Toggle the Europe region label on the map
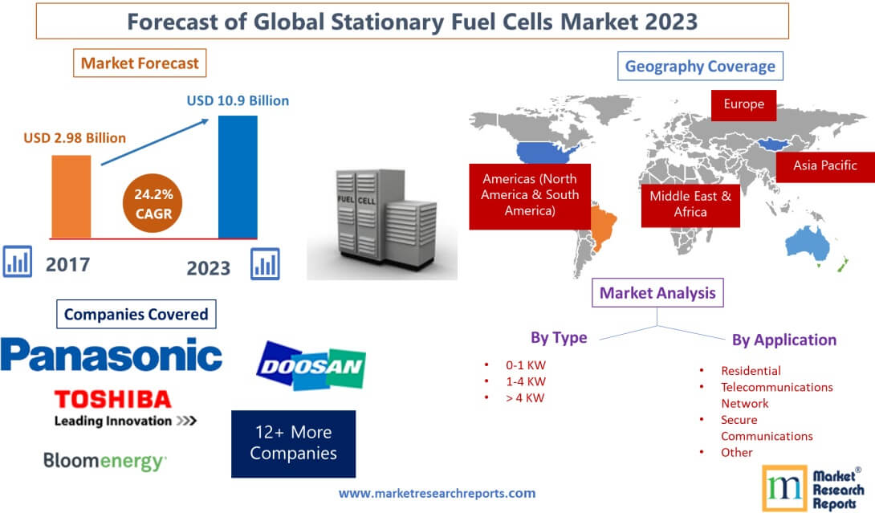875x513 pixels. (x=743, y=104)
